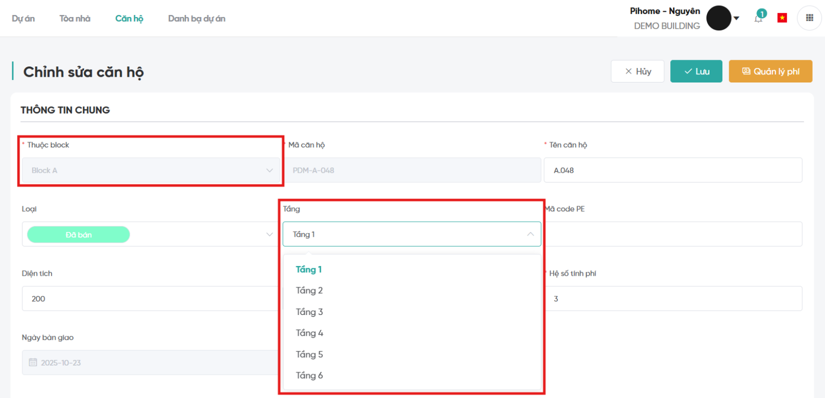Focus the Diện tích input field
The image size is (825, 398).
pyautogui.click(x=150, y=299)
